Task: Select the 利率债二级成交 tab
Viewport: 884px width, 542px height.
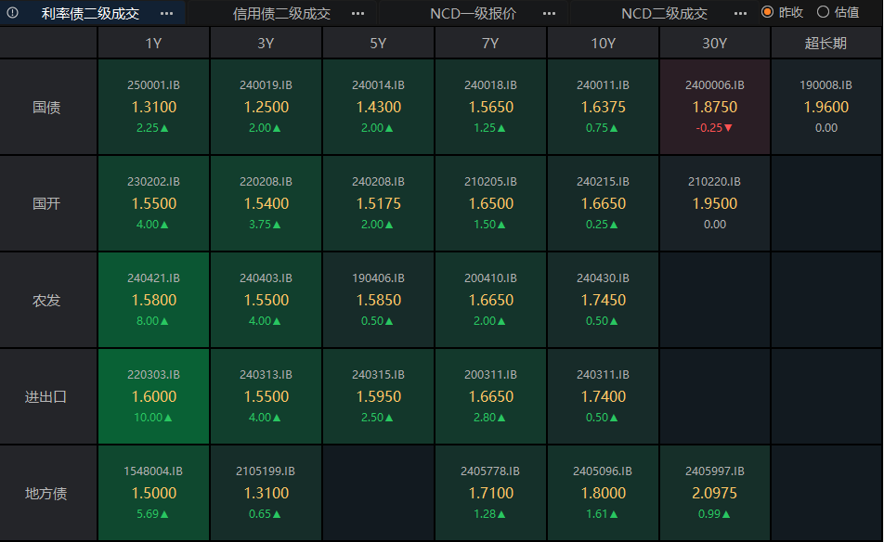Action: point(90,13)
